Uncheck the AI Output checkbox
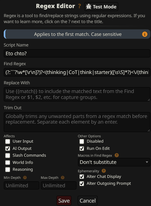This screenshot has width=151, height=206. [7, 149]
